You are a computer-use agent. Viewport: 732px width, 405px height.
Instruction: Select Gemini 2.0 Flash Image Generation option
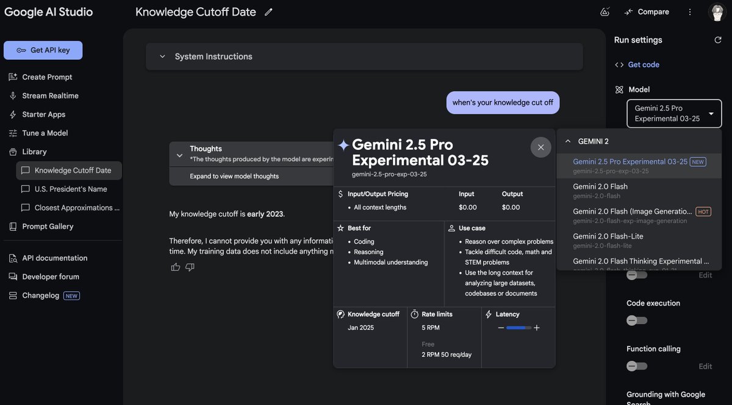pyautogui.click(x=639, y=216)
